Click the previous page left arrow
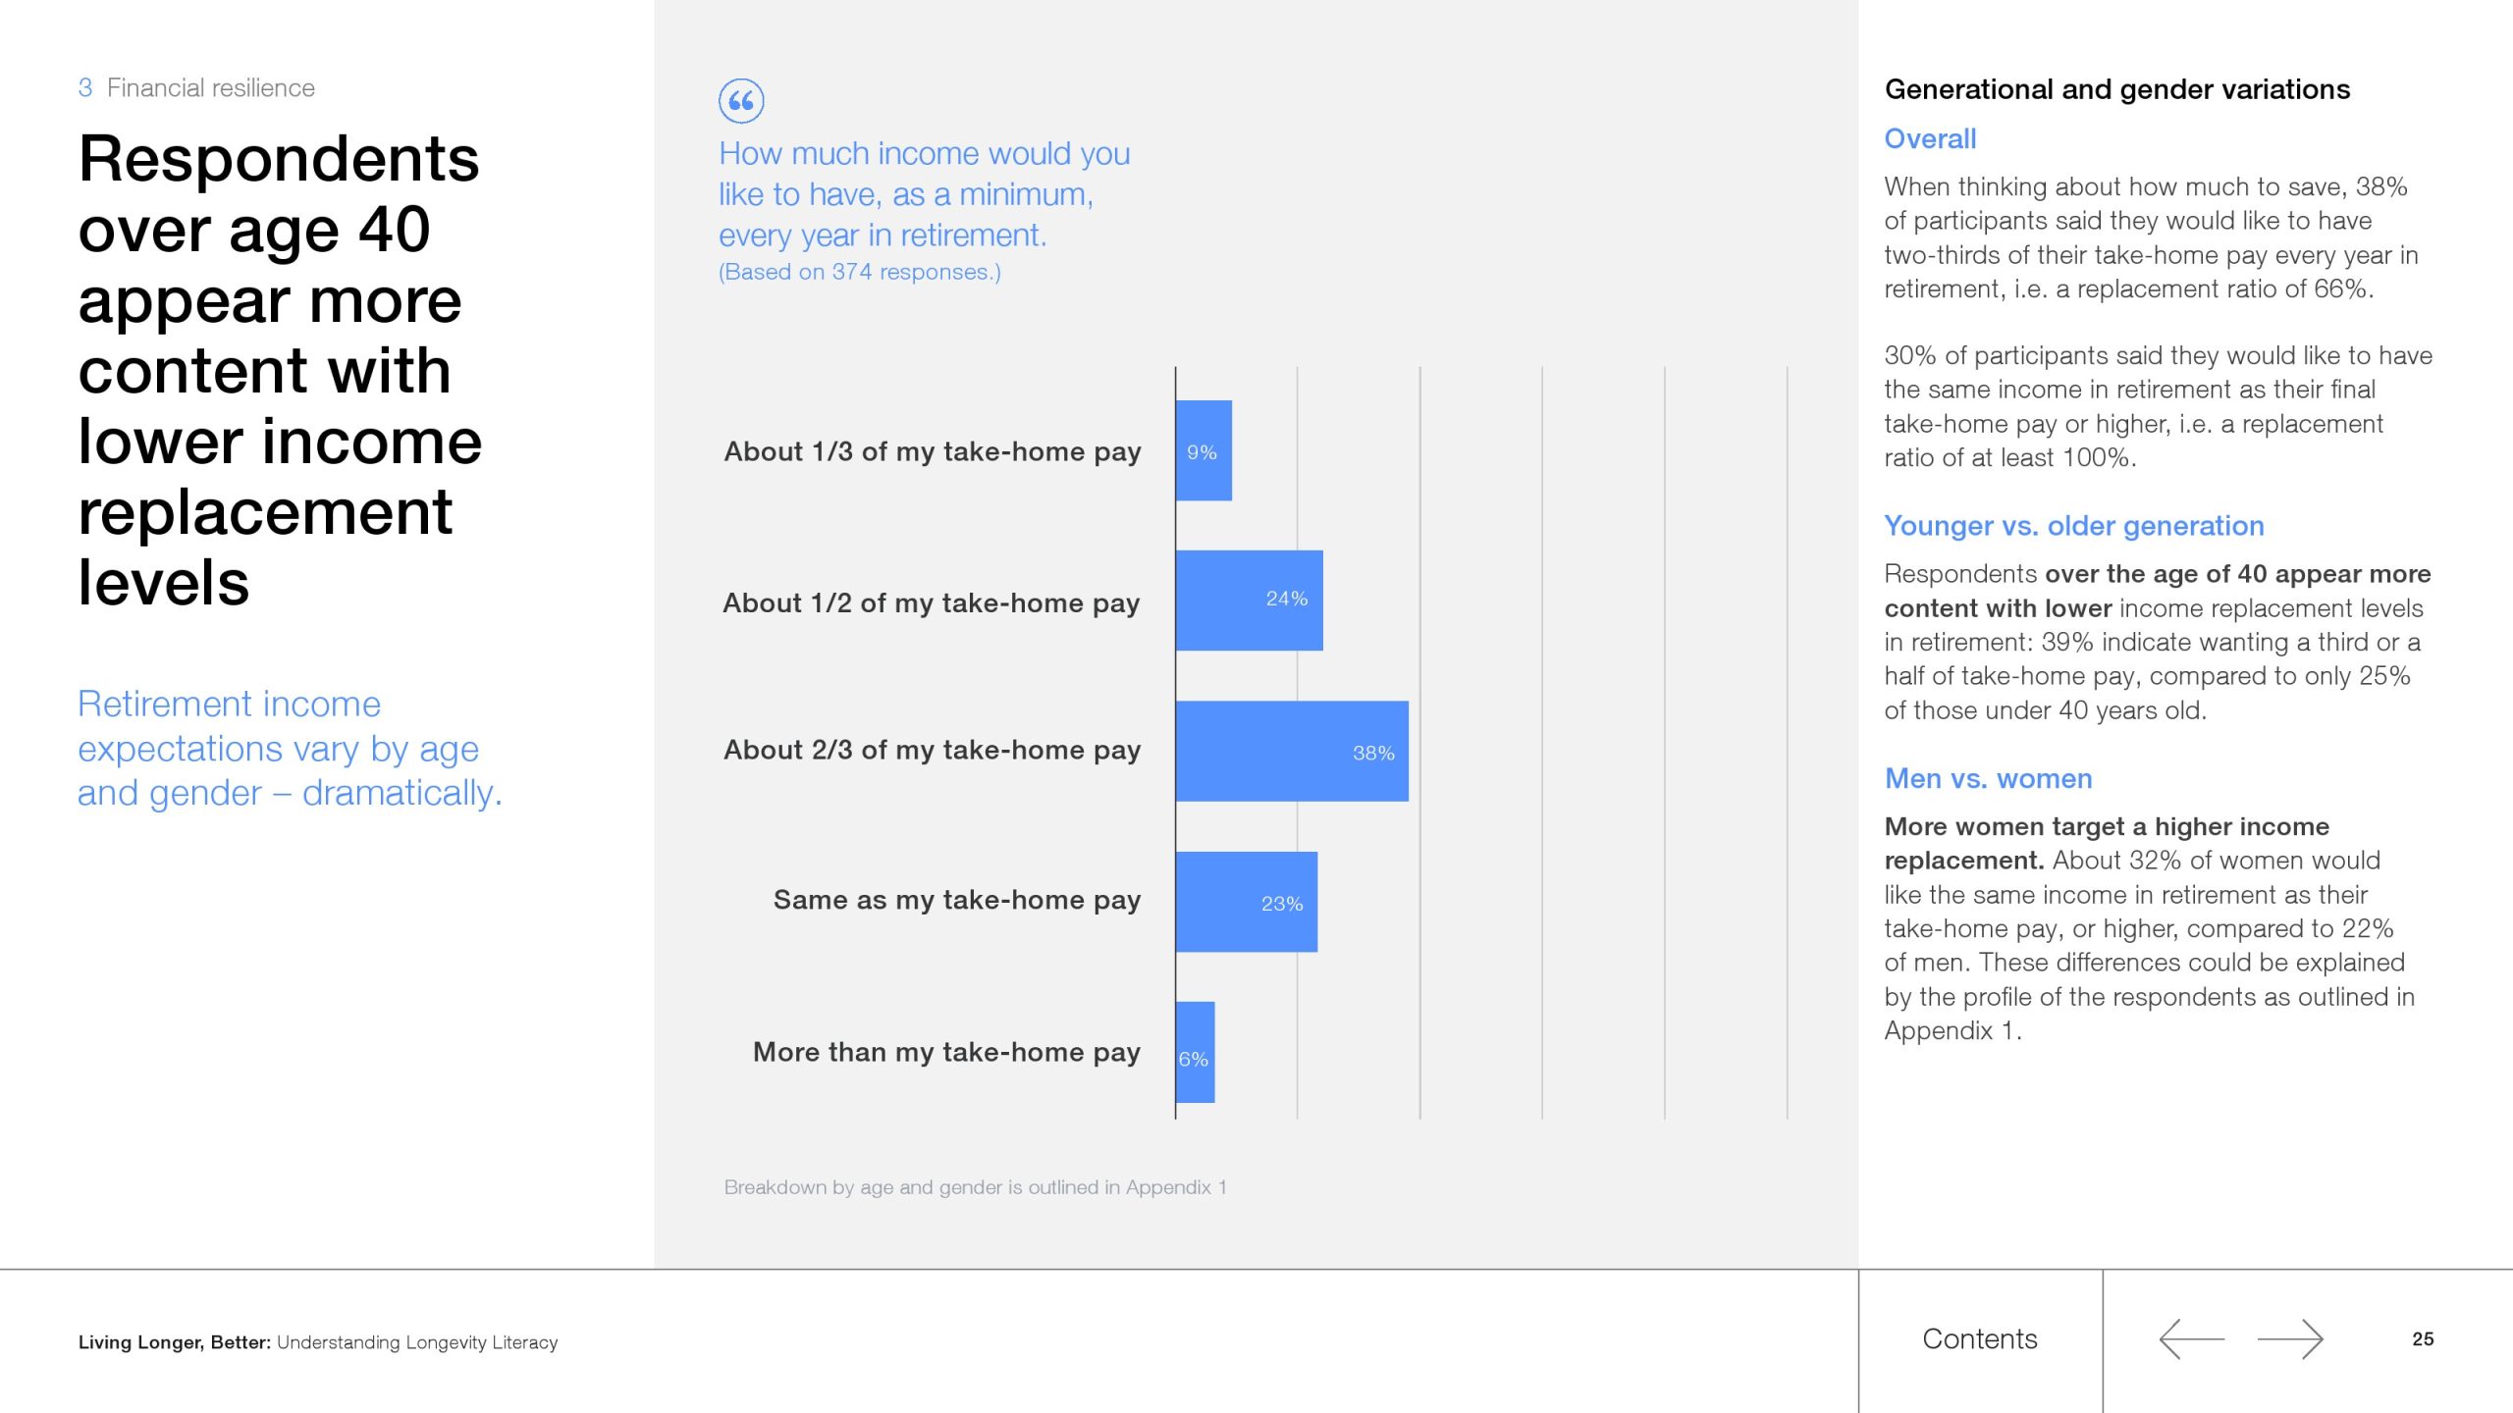This screenshot has height=1413, width=2513. (x=2191, y=1339)
